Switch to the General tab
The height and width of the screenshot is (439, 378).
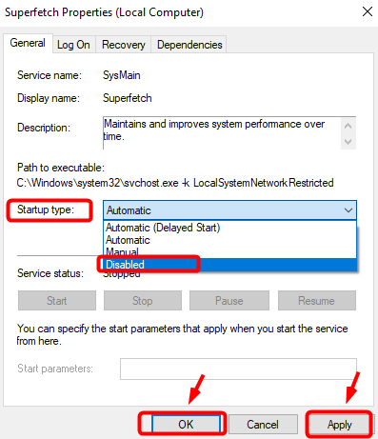pos(28,43)
